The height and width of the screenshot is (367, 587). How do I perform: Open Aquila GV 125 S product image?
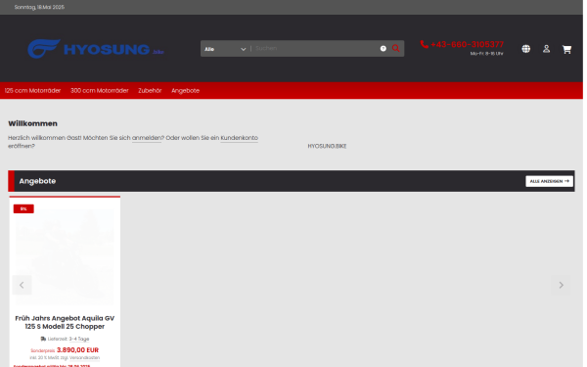click(x=65, y=256)
